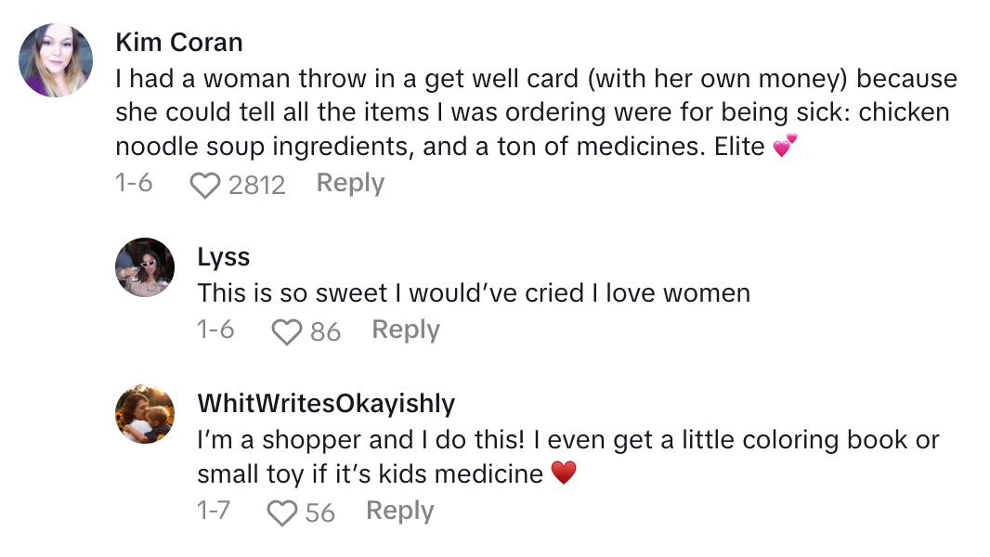
Task: Go to WhitWritesOkayishly's profile name
Action: (x=326, y=403)
